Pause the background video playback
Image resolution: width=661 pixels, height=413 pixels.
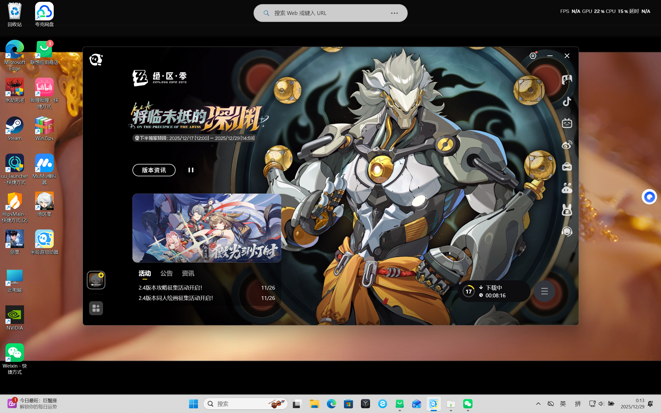(191, 170)
